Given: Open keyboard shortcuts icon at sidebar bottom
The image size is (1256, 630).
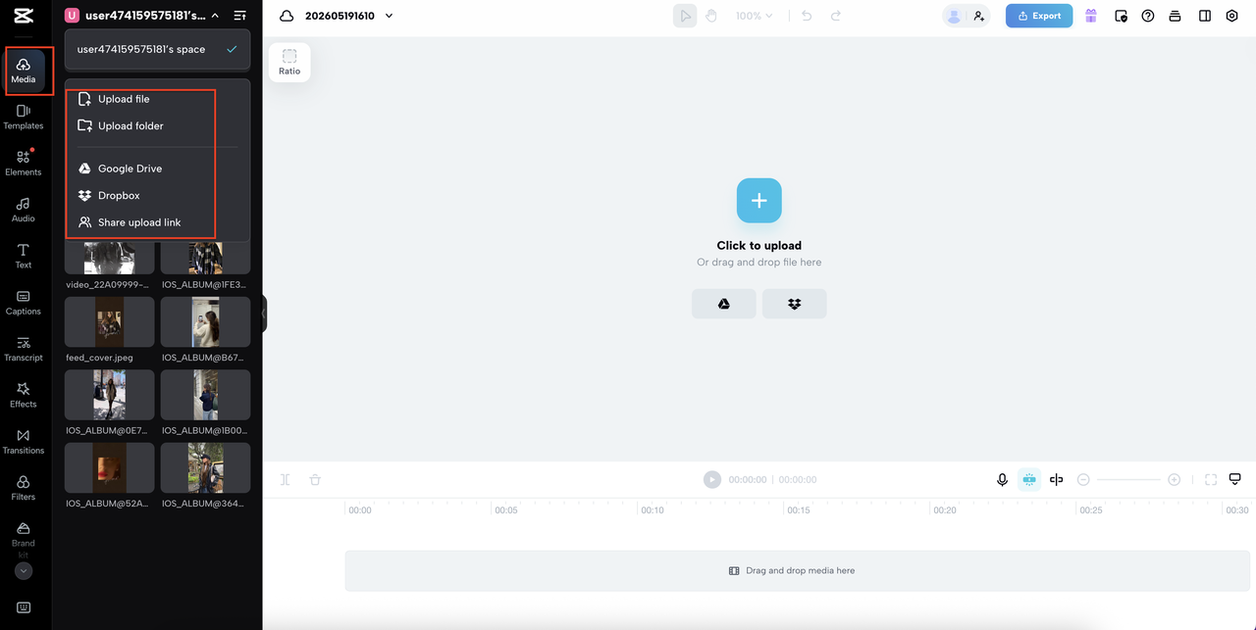Looking at the screenshot, I should pyautogui.click(x=24, y=608).
